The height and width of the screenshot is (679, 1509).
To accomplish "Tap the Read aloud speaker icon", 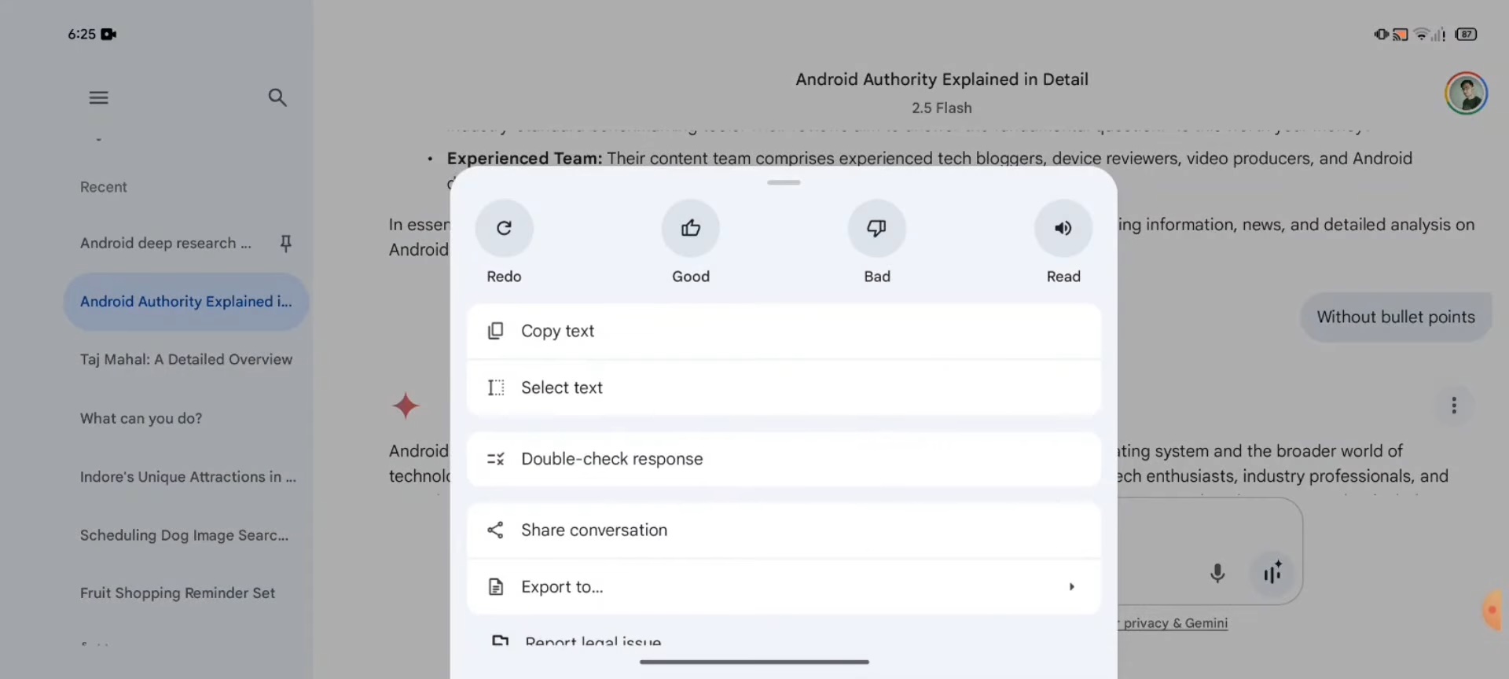I will point(1063,229).
